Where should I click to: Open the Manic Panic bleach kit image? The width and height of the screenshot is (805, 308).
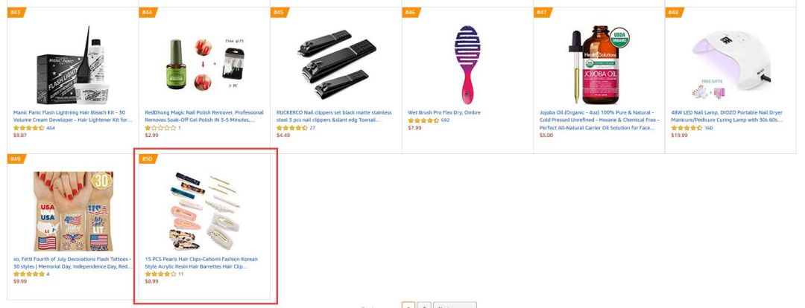(73, 65)
